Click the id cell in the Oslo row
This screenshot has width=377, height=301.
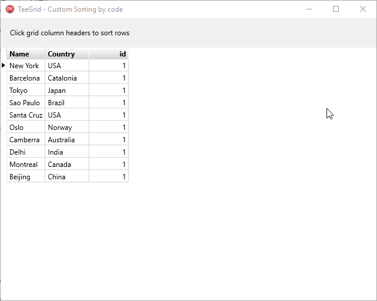coord(109,127)
